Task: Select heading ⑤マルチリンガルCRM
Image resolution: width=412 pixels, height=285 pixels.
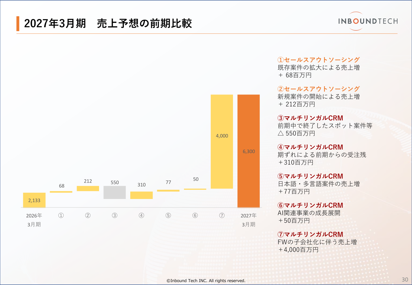Action: coord(310,176)
